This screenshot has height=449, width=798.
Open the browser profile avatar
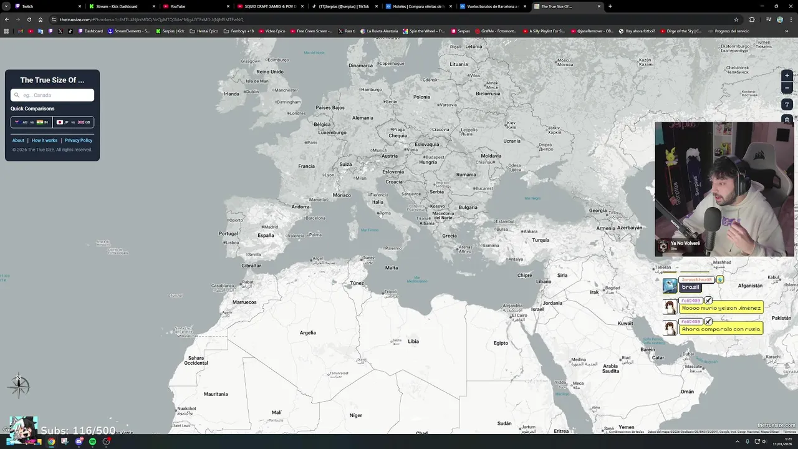coord(780,19)
